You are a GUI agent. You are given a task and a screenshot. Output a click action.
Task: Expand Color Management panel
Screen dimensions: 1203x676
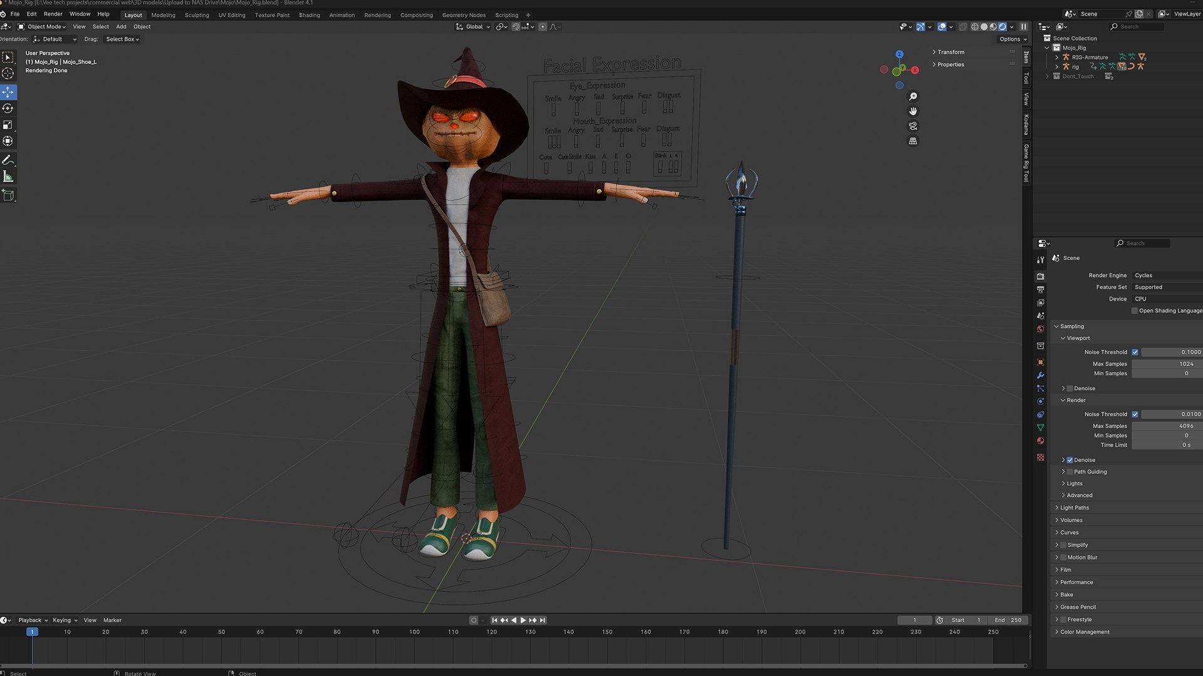(x=1084, y=632)
